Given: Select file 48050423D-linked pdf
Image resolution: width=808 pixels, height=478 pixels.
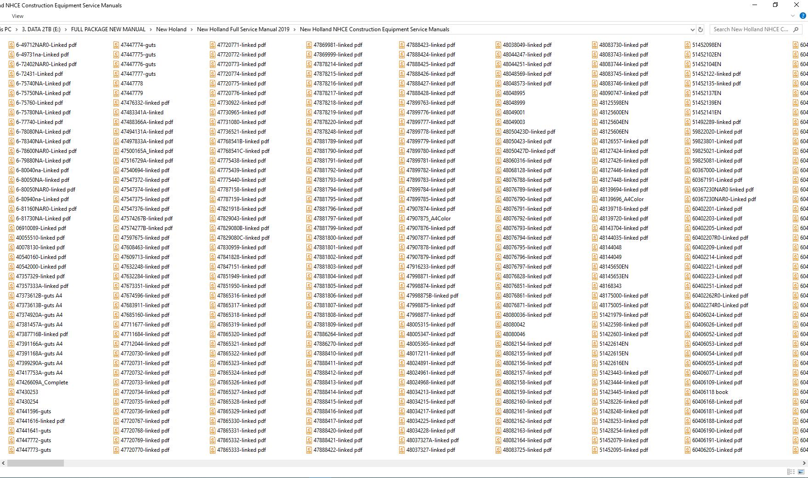Looking at the screenshot, I should [x=525, y=132].
